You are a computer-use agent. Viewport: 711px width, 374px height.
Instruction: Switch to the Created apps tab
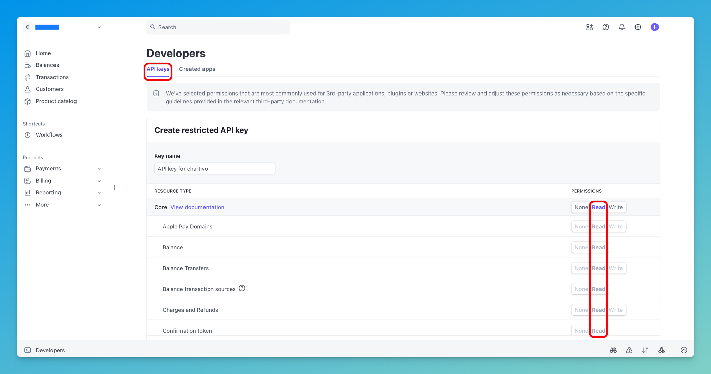197,69
